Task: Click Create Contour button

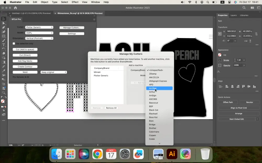Action: (25, 67)
